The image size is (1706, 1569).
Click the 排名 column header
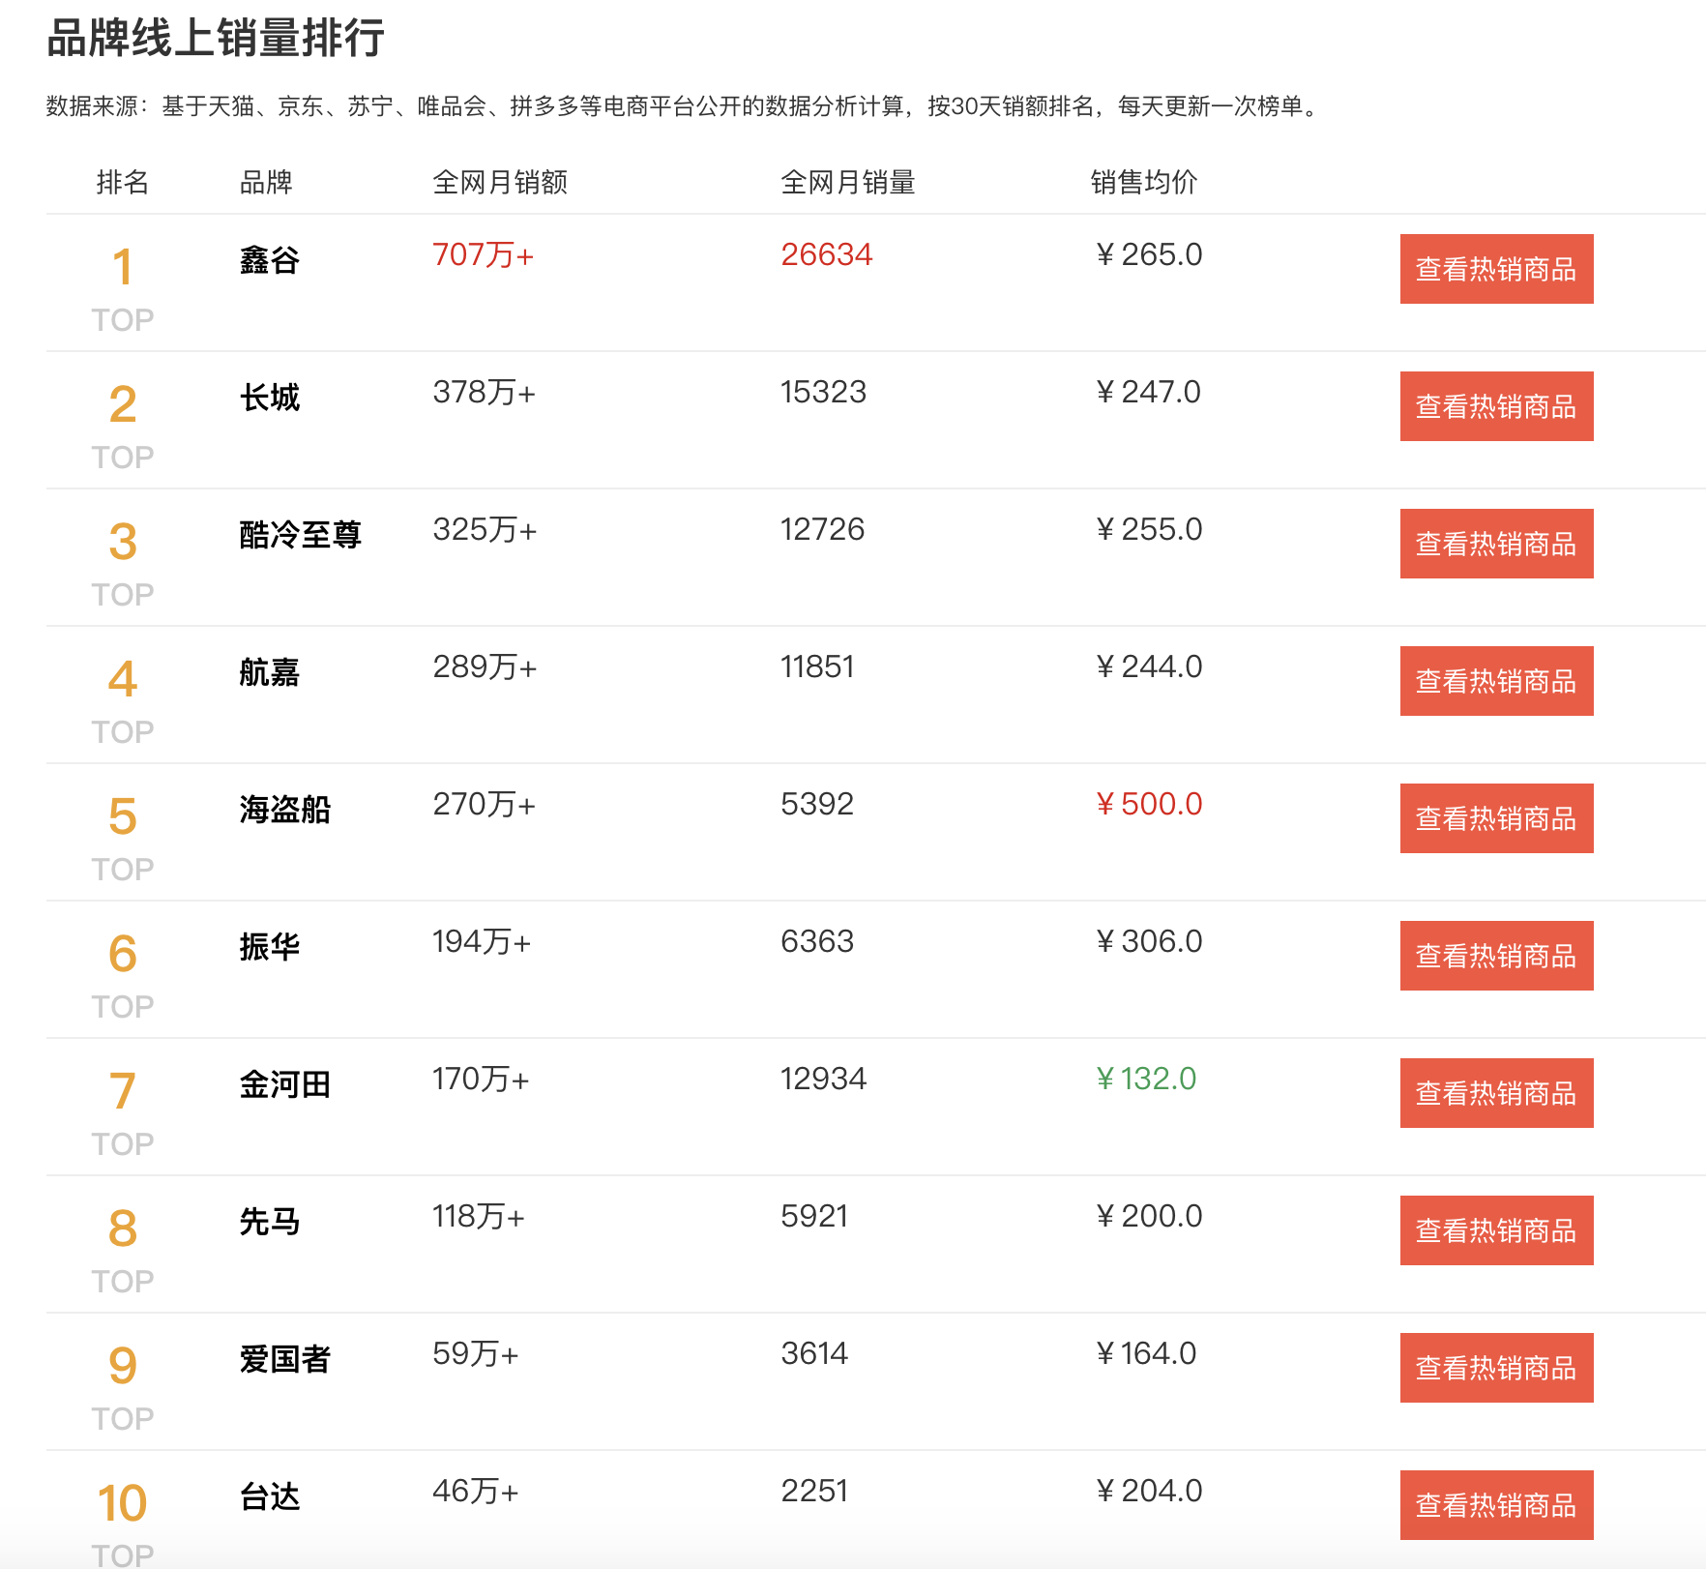tap(122, 182)
